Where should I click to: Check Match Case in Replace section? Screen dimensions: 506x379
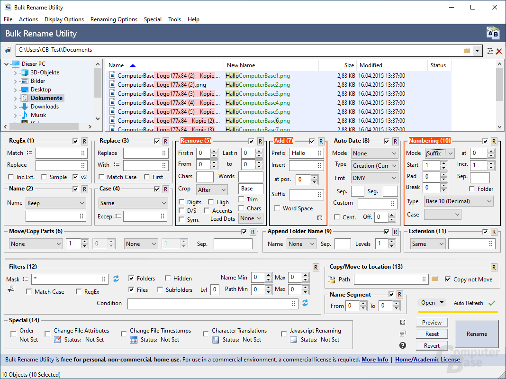pos(101,177)
